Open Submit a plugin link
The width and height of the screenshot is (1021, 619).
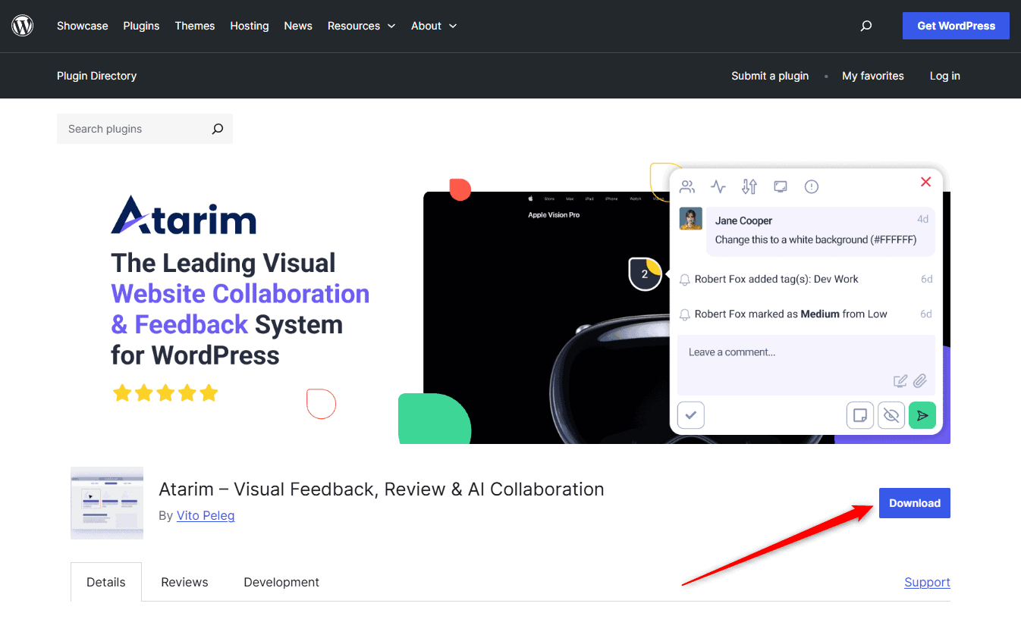click(x=770, y=76)
